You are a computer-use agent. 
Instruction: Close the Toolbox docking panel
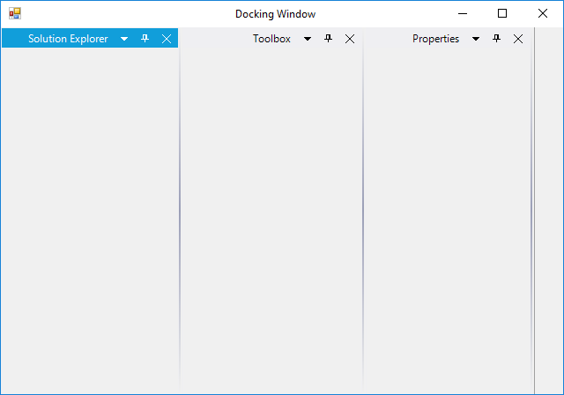[350, 39]
